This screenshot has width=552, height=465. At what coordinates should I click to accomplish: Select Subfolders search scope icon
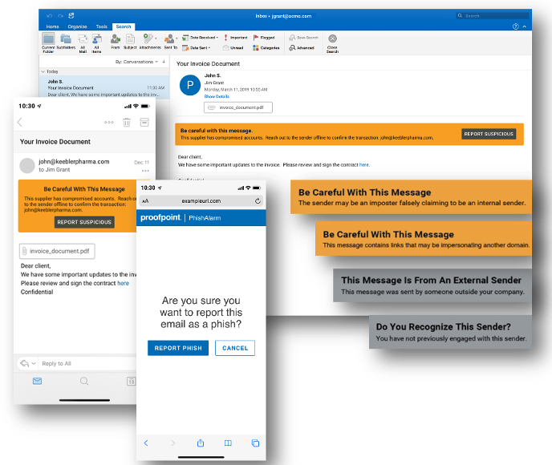(x=66, y=42)
